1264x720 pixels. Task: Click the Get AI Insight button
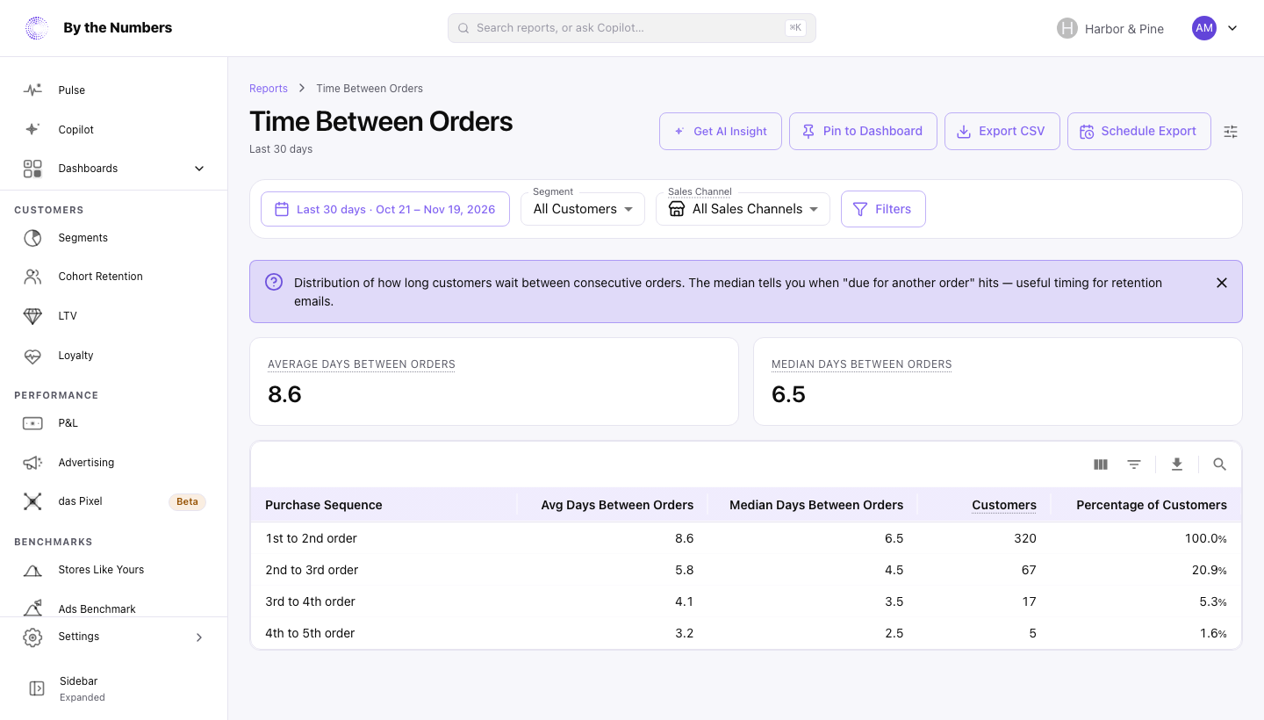click(721, 131)
